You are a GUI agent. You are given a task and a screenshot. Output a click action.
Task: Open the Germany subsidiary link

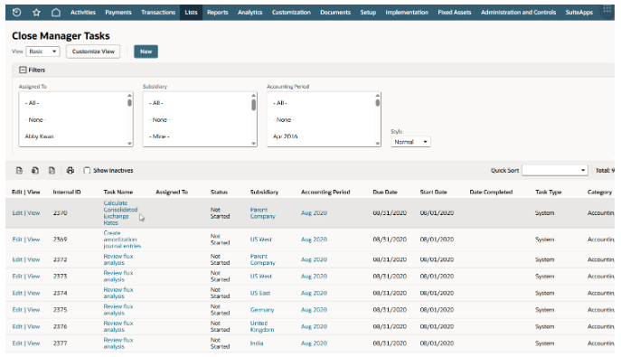[x=262, y=310]
